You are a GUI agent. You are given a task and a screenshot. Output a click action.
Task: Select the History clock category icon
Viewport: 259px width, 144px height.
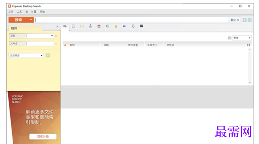tap(108, 26)
